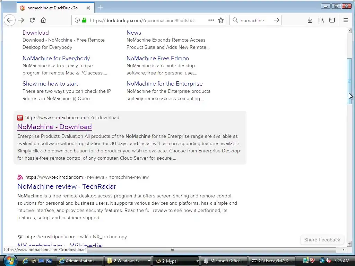This screenshot has width=355, height=266.
Task: Switch to Microsoft Office taskbar window
Action: point(224,261)
